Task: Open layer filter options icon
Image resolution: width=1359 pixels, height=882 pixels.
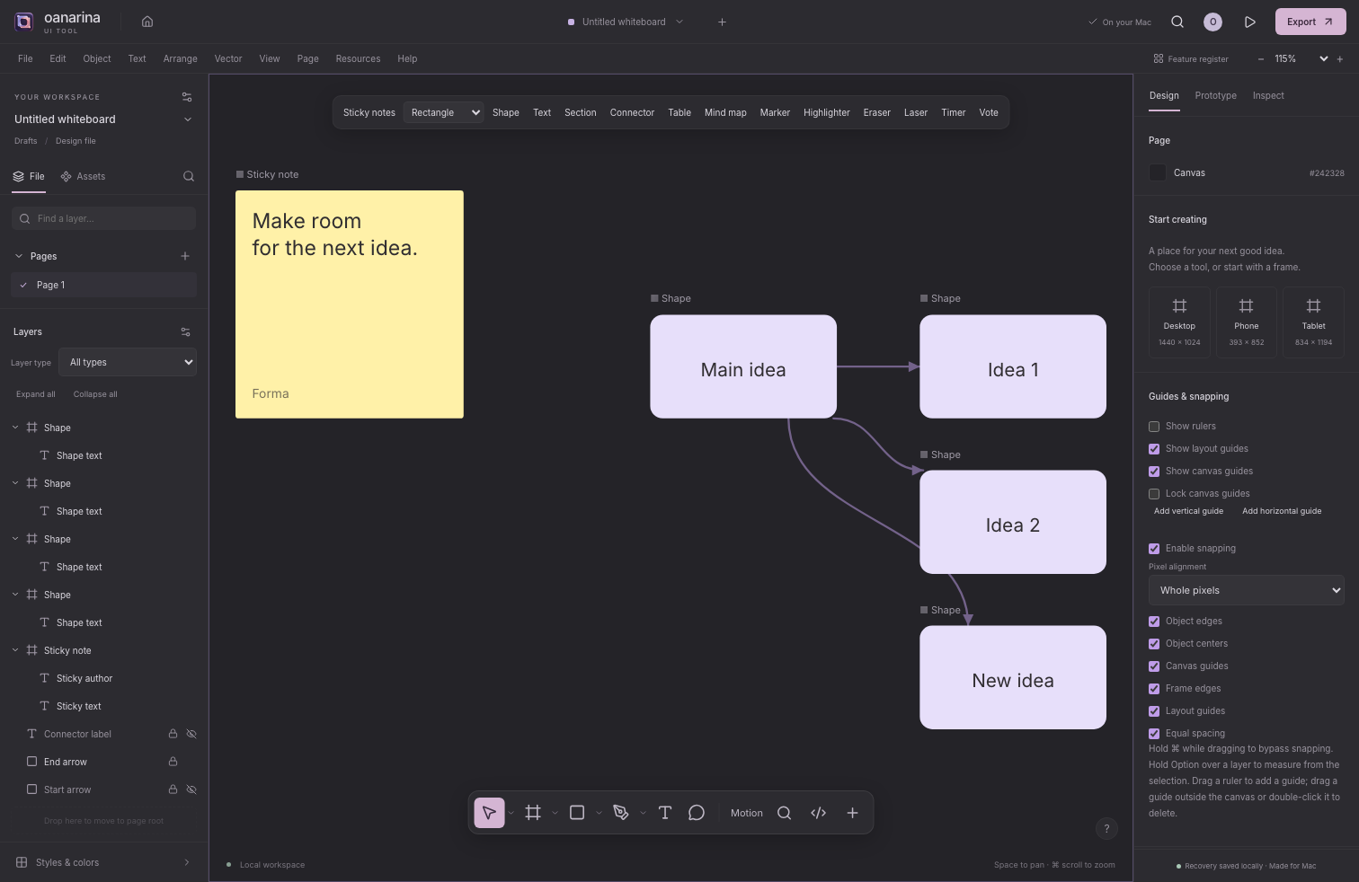Action: pyautogui.click(x=185, y=331)
